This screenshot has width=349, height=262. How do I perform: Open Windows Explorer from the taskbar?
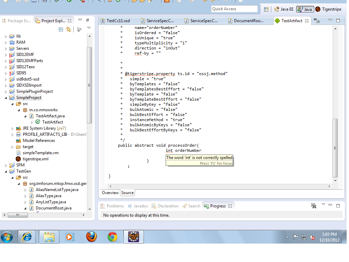pos(49,237)
